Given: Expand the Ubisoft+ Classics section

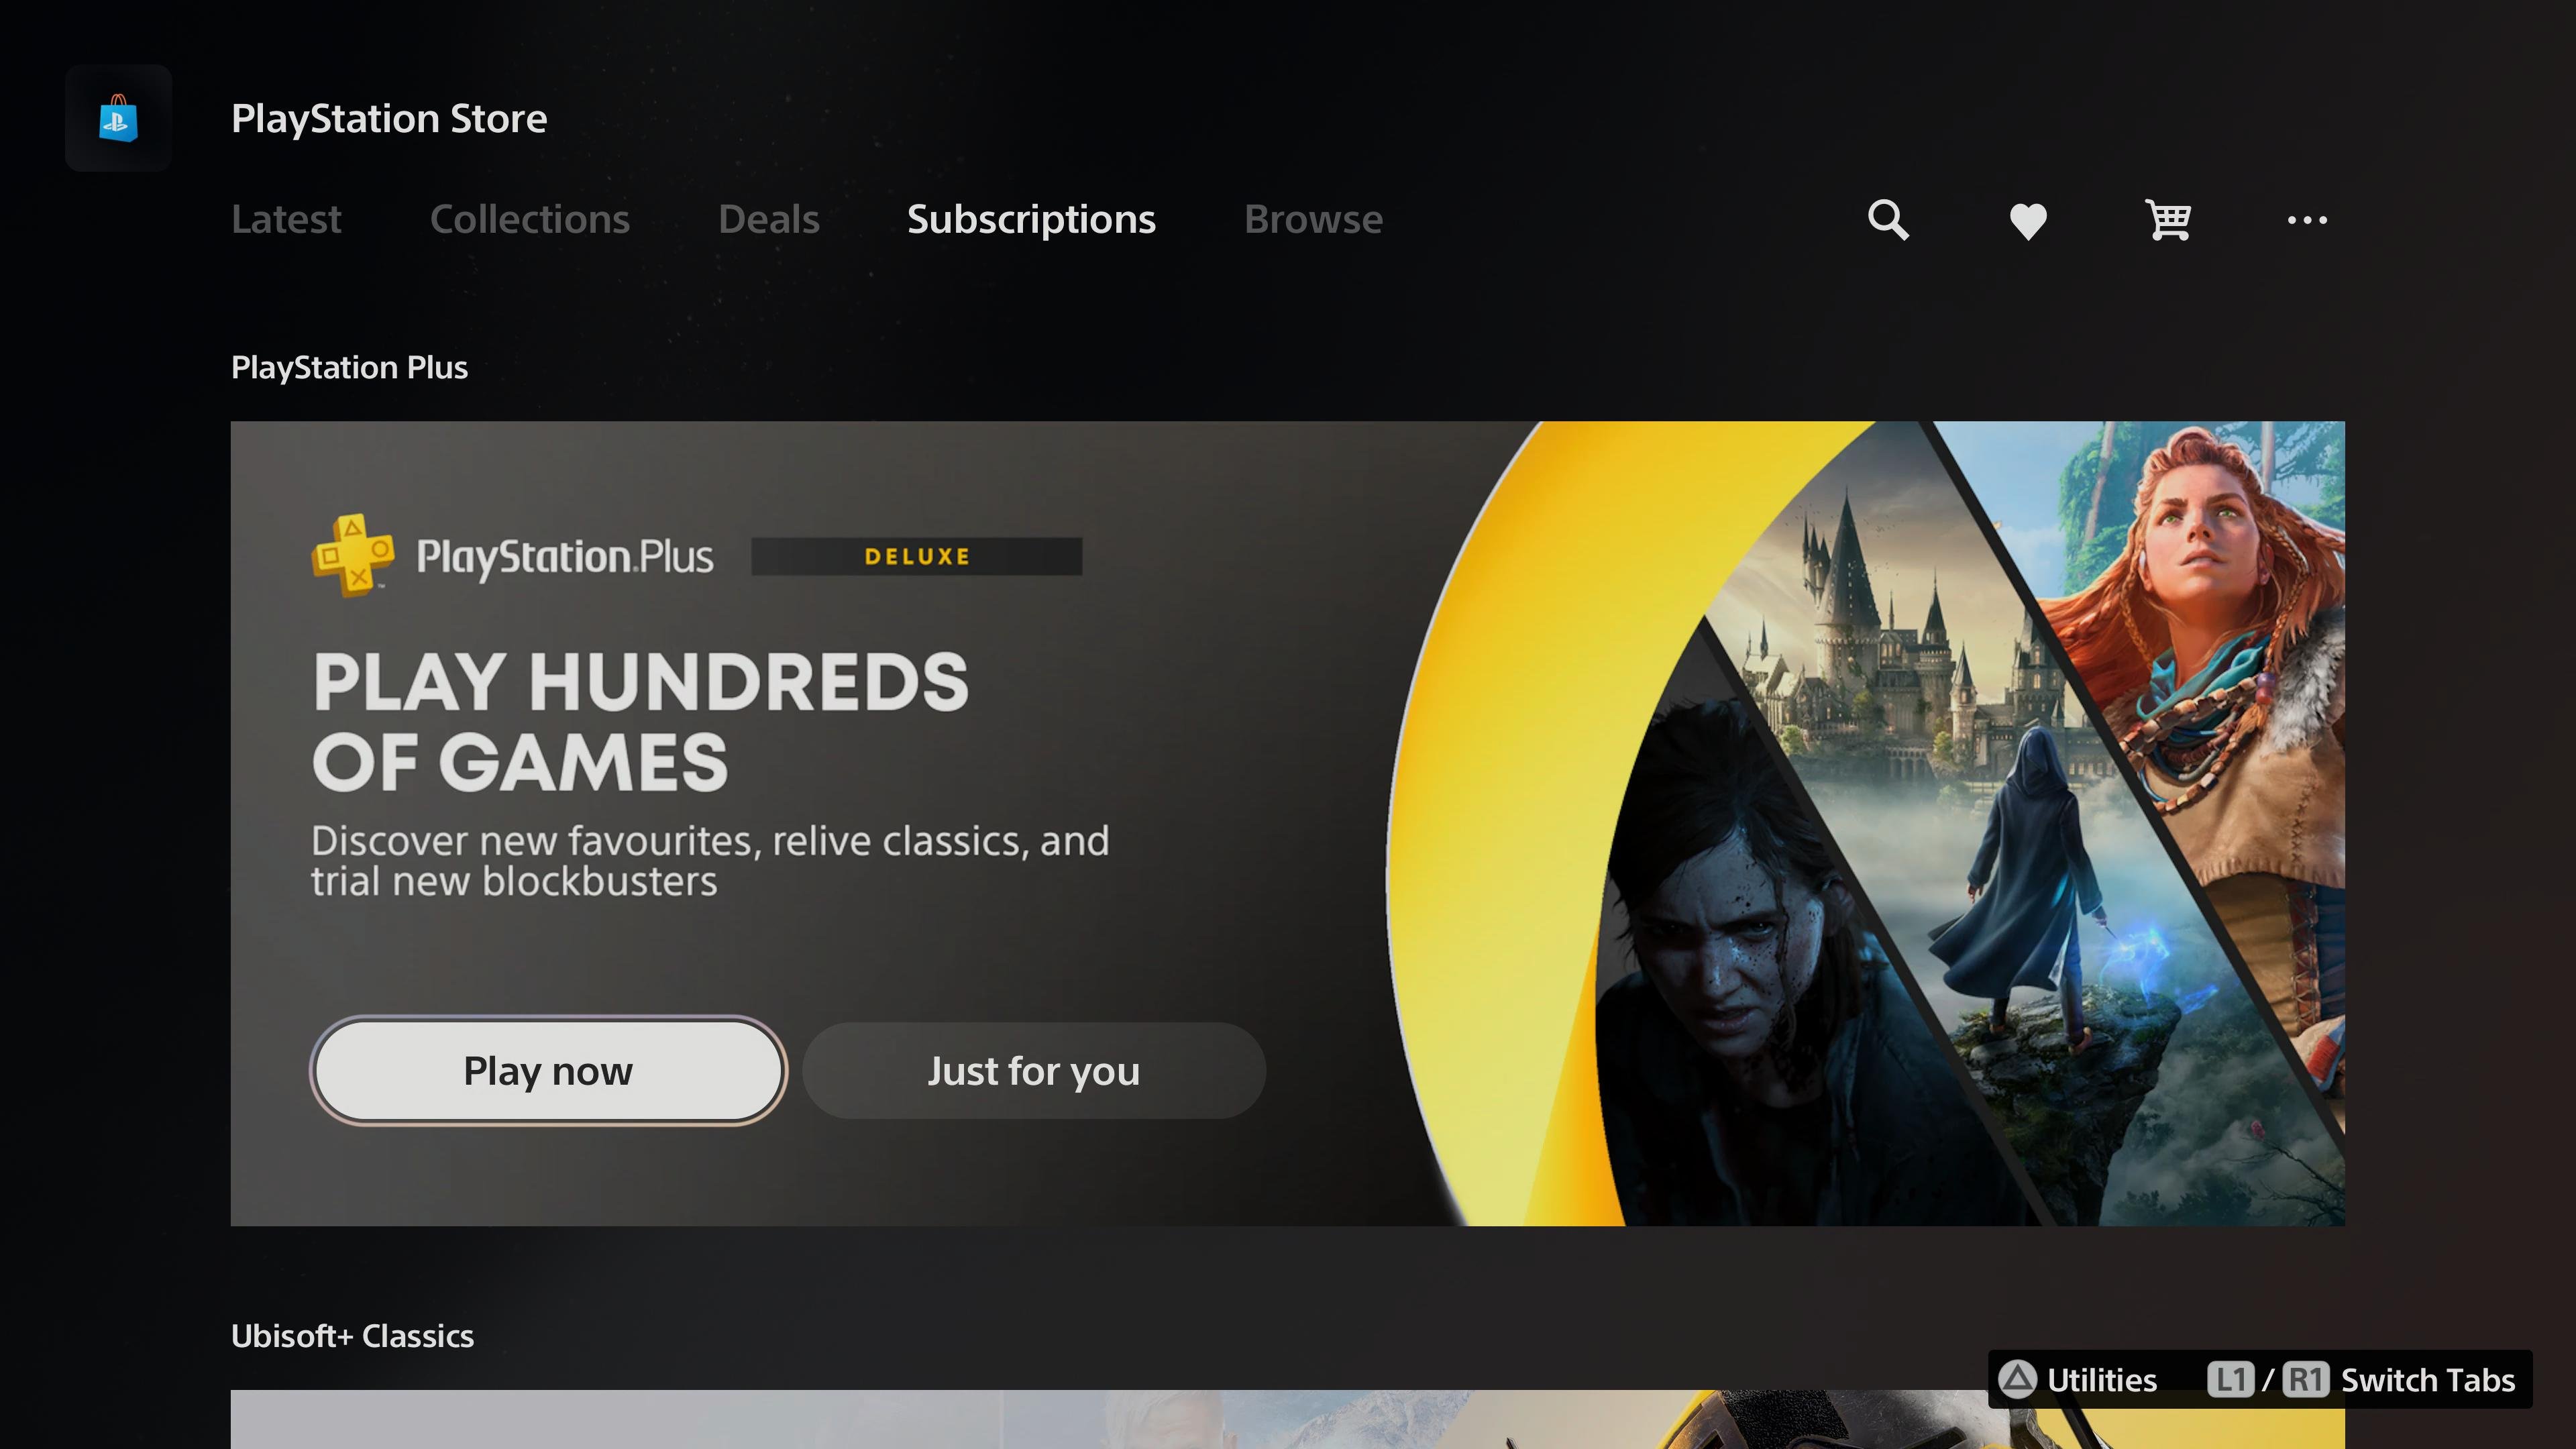Looking at the screenshot, I should [x=352, y=1334].
